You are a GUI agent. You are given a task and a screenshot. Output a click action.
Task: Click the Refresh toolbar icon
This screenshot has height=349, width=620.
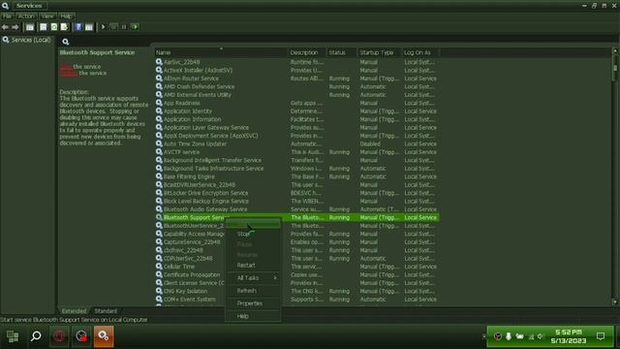point(54,27)
